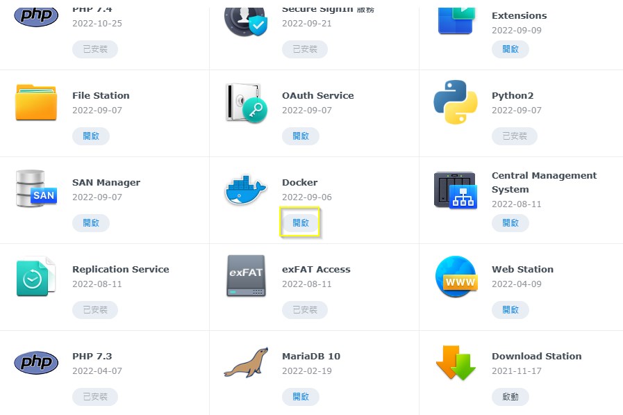This screenshot has height=415, width=623.
Task: Select the Docker package title
Action: [x=299, y=182]
